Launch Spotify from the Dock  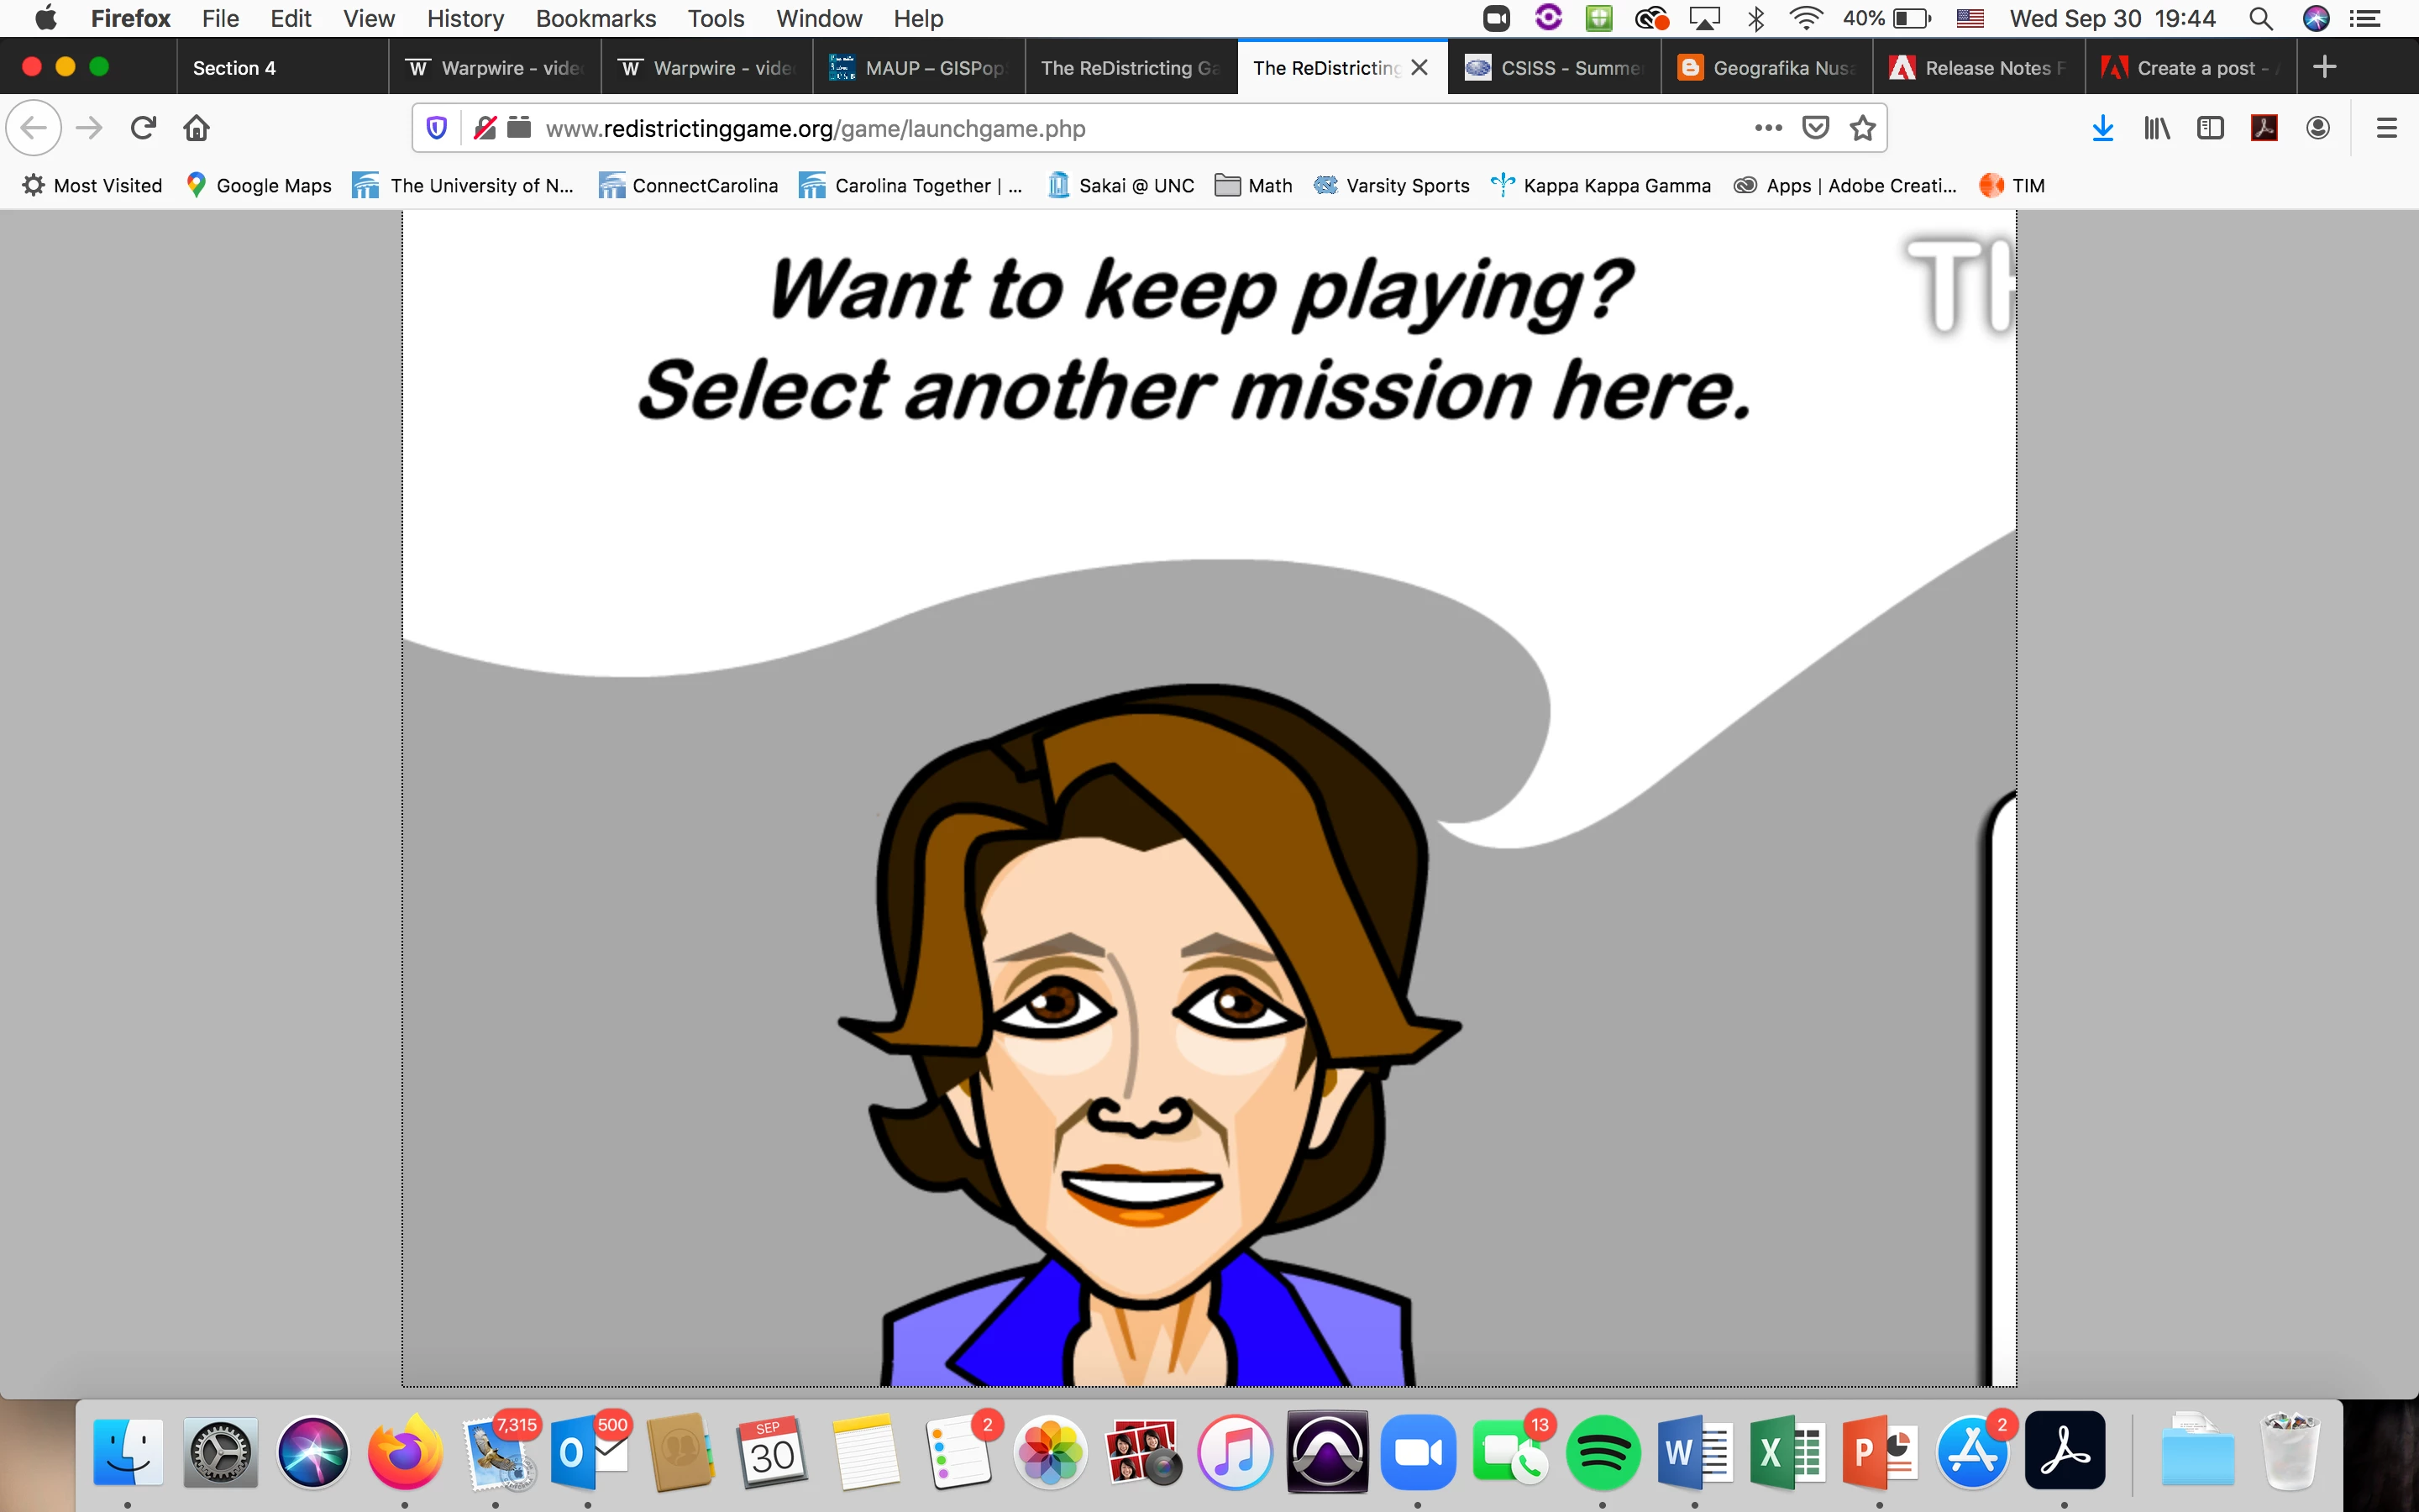click(x=1603, y=1452)
